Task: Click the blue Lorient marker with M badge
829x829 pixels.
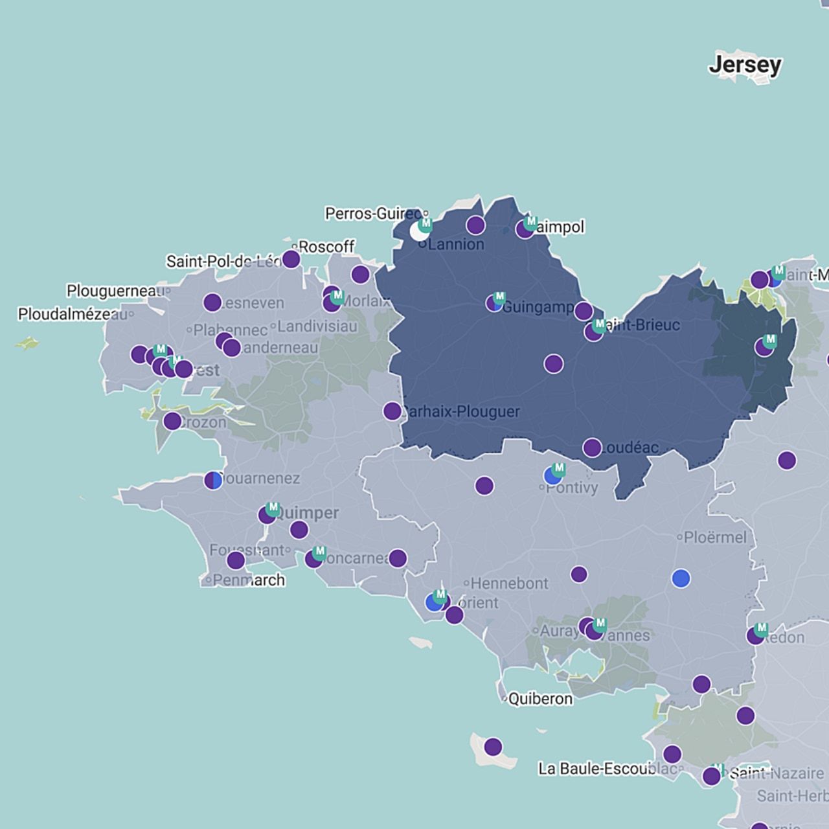Action: point(435,602)
